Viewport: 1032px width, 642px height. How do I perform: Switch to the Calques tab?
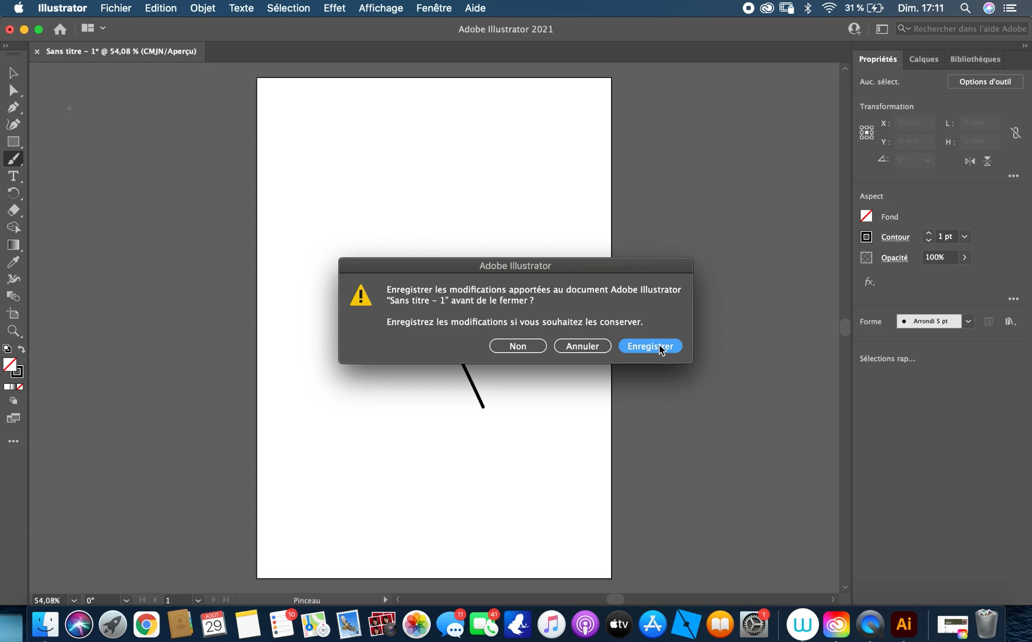pyautogui.click(x=923, y=59)
